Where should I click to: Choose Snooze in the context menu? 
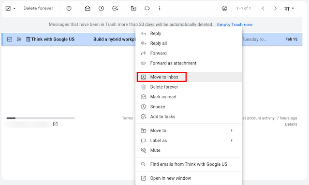click(189, 106)
